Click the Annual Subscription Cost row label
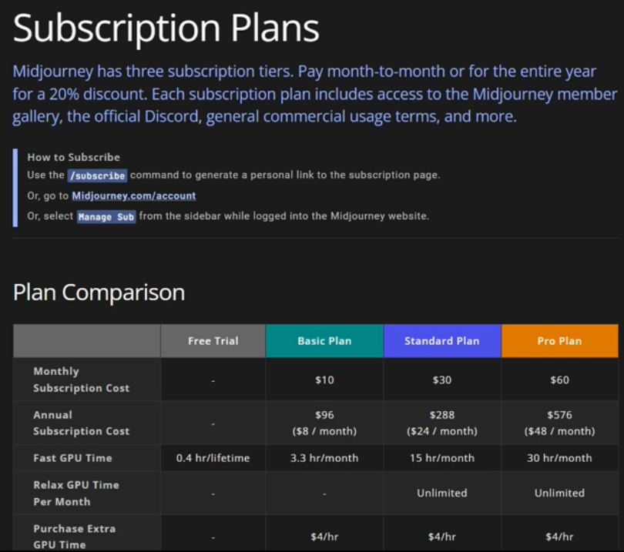 (x=81, y=423)
